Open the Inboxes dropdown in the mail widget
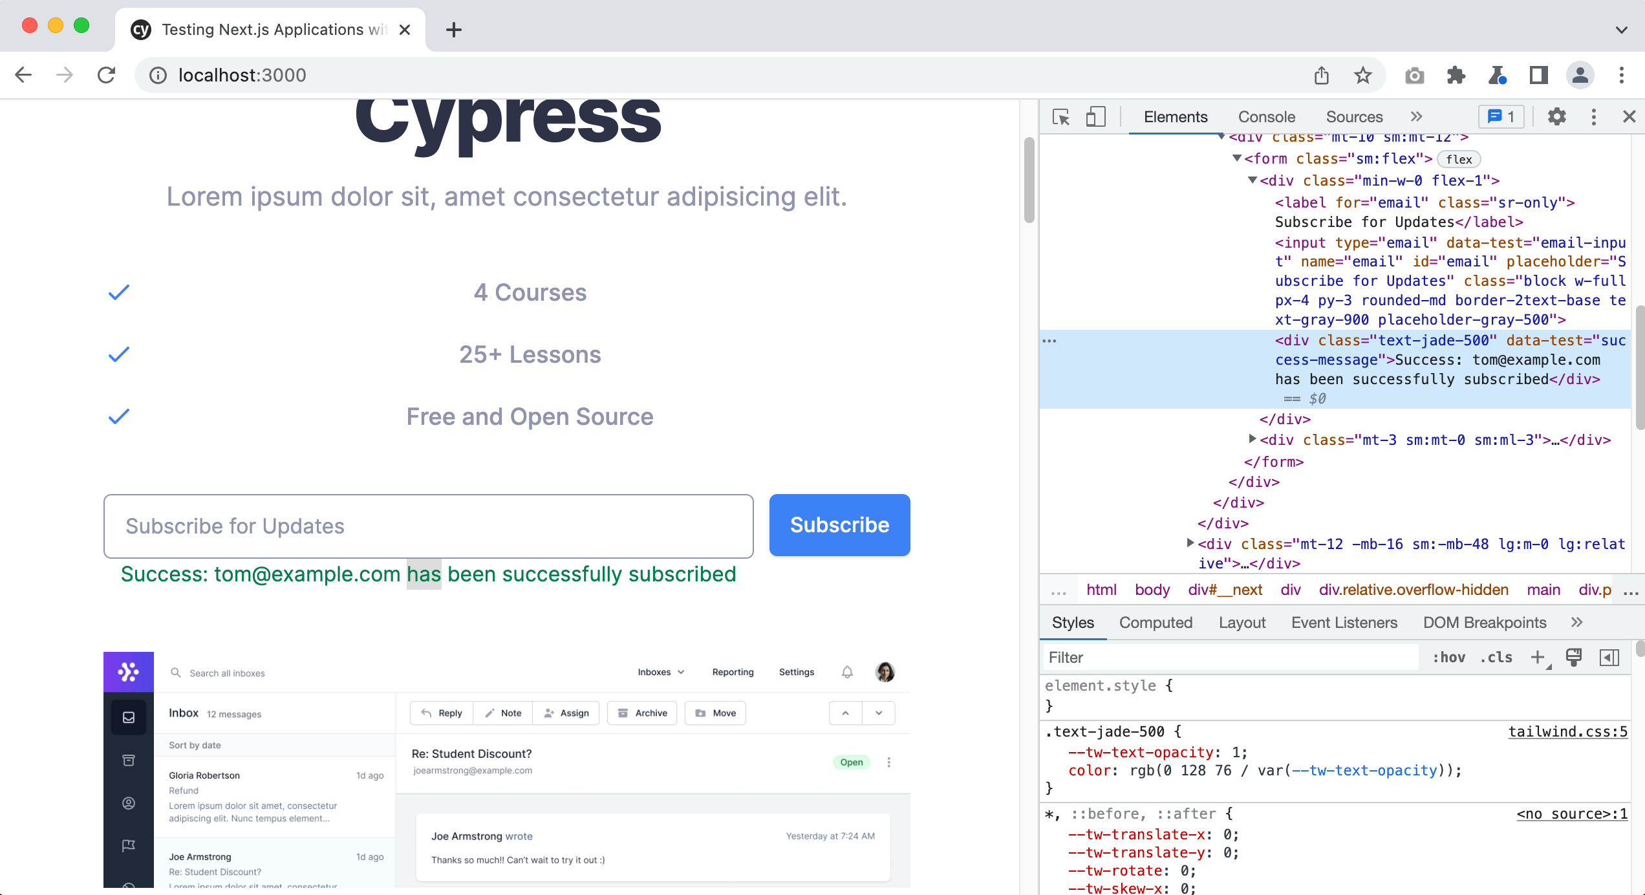 660,672
